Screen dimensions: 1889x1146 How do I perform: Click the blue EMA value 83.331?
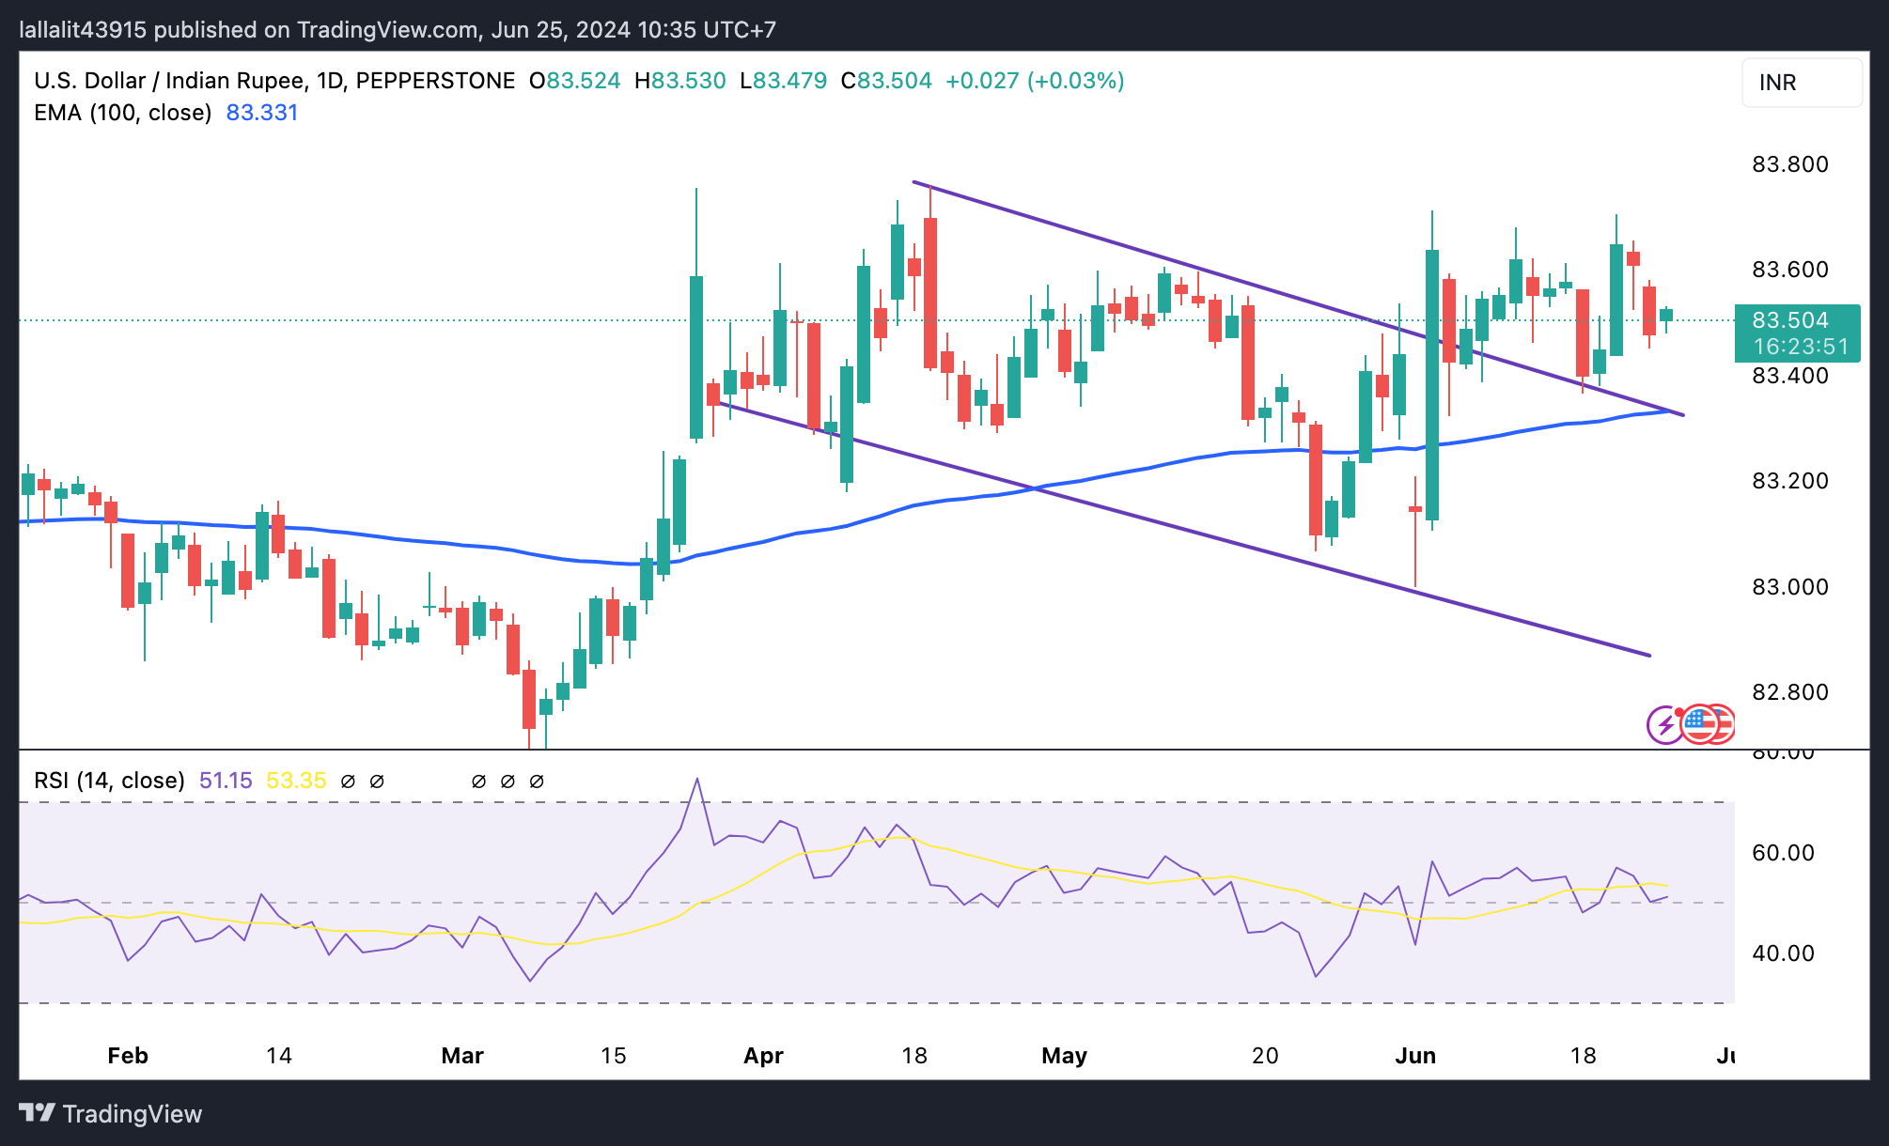[262, 113]
